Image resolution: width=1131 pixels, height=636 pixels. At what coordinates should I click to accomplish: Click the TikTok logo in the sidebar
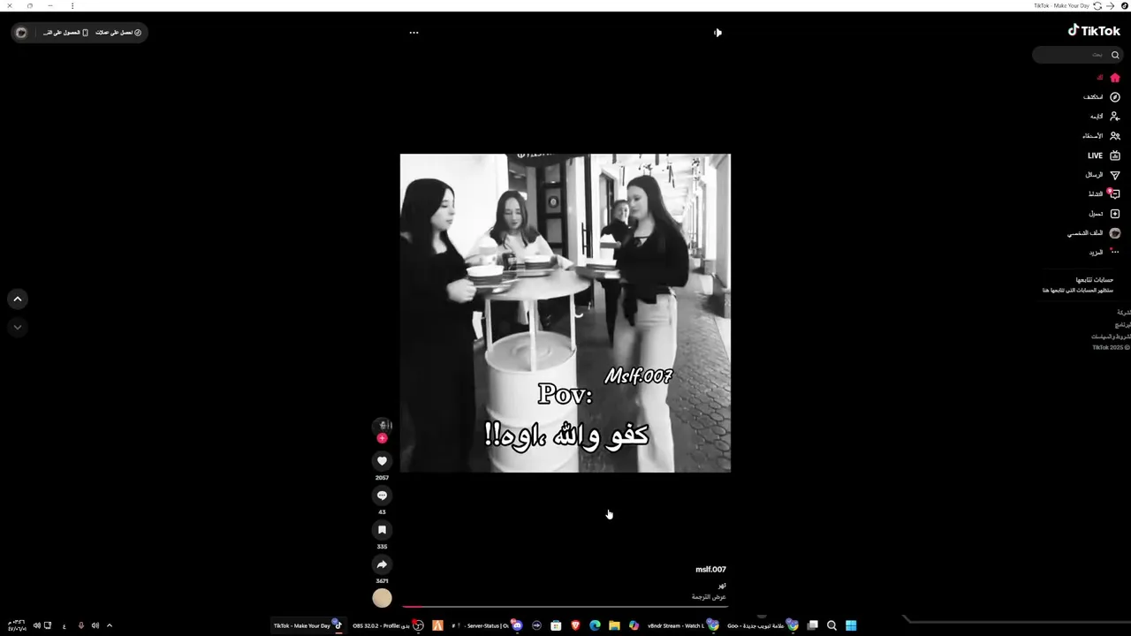pyautogui.click(x=1094, y=30)
